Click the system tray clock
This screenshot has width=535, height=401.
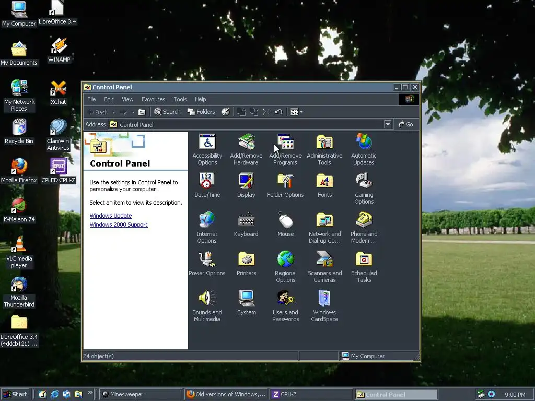point(515,395)
